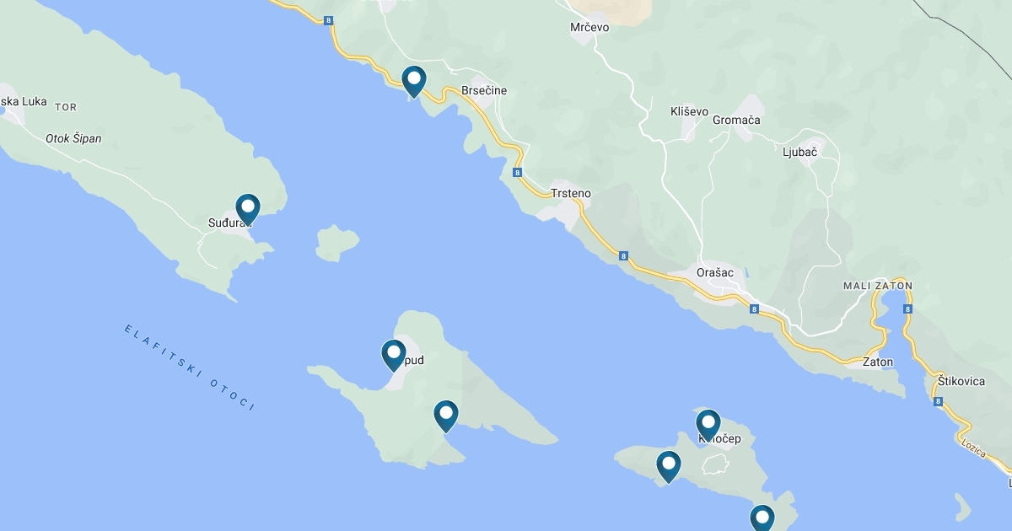Select the pin over the Koločep label
The image size is (1012, 531).
point(708,426)
